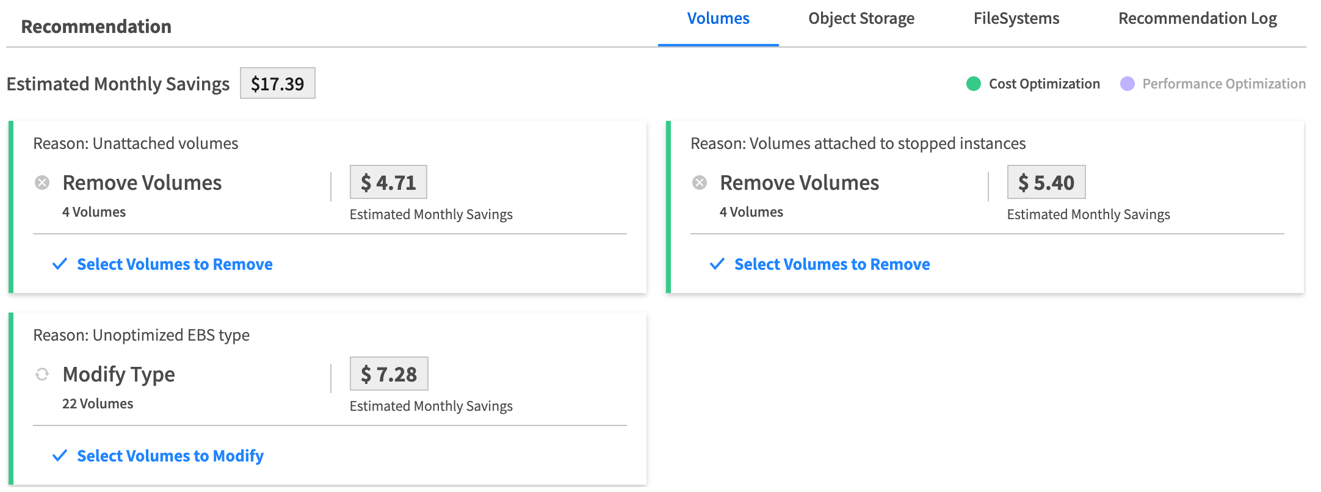1321x492 pixels.
Task: Toggle the Performance Optimization purple filter
Action: click(1127, 84)
